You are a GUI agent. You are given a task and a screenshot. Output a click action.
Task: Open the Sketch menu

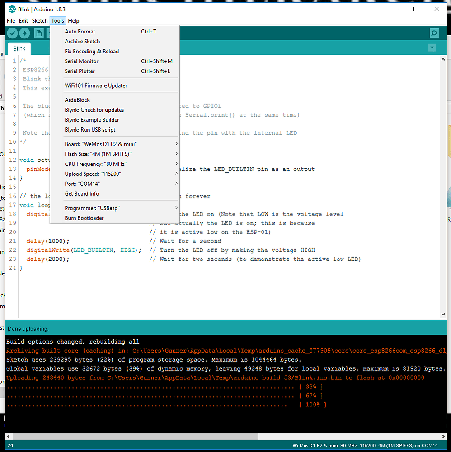click(39, 20)
